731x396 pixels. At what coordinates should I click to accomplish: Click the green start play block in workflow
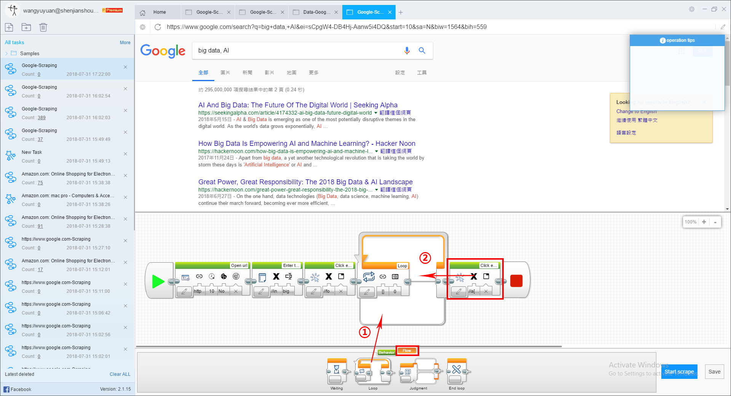tap(158, 281)
